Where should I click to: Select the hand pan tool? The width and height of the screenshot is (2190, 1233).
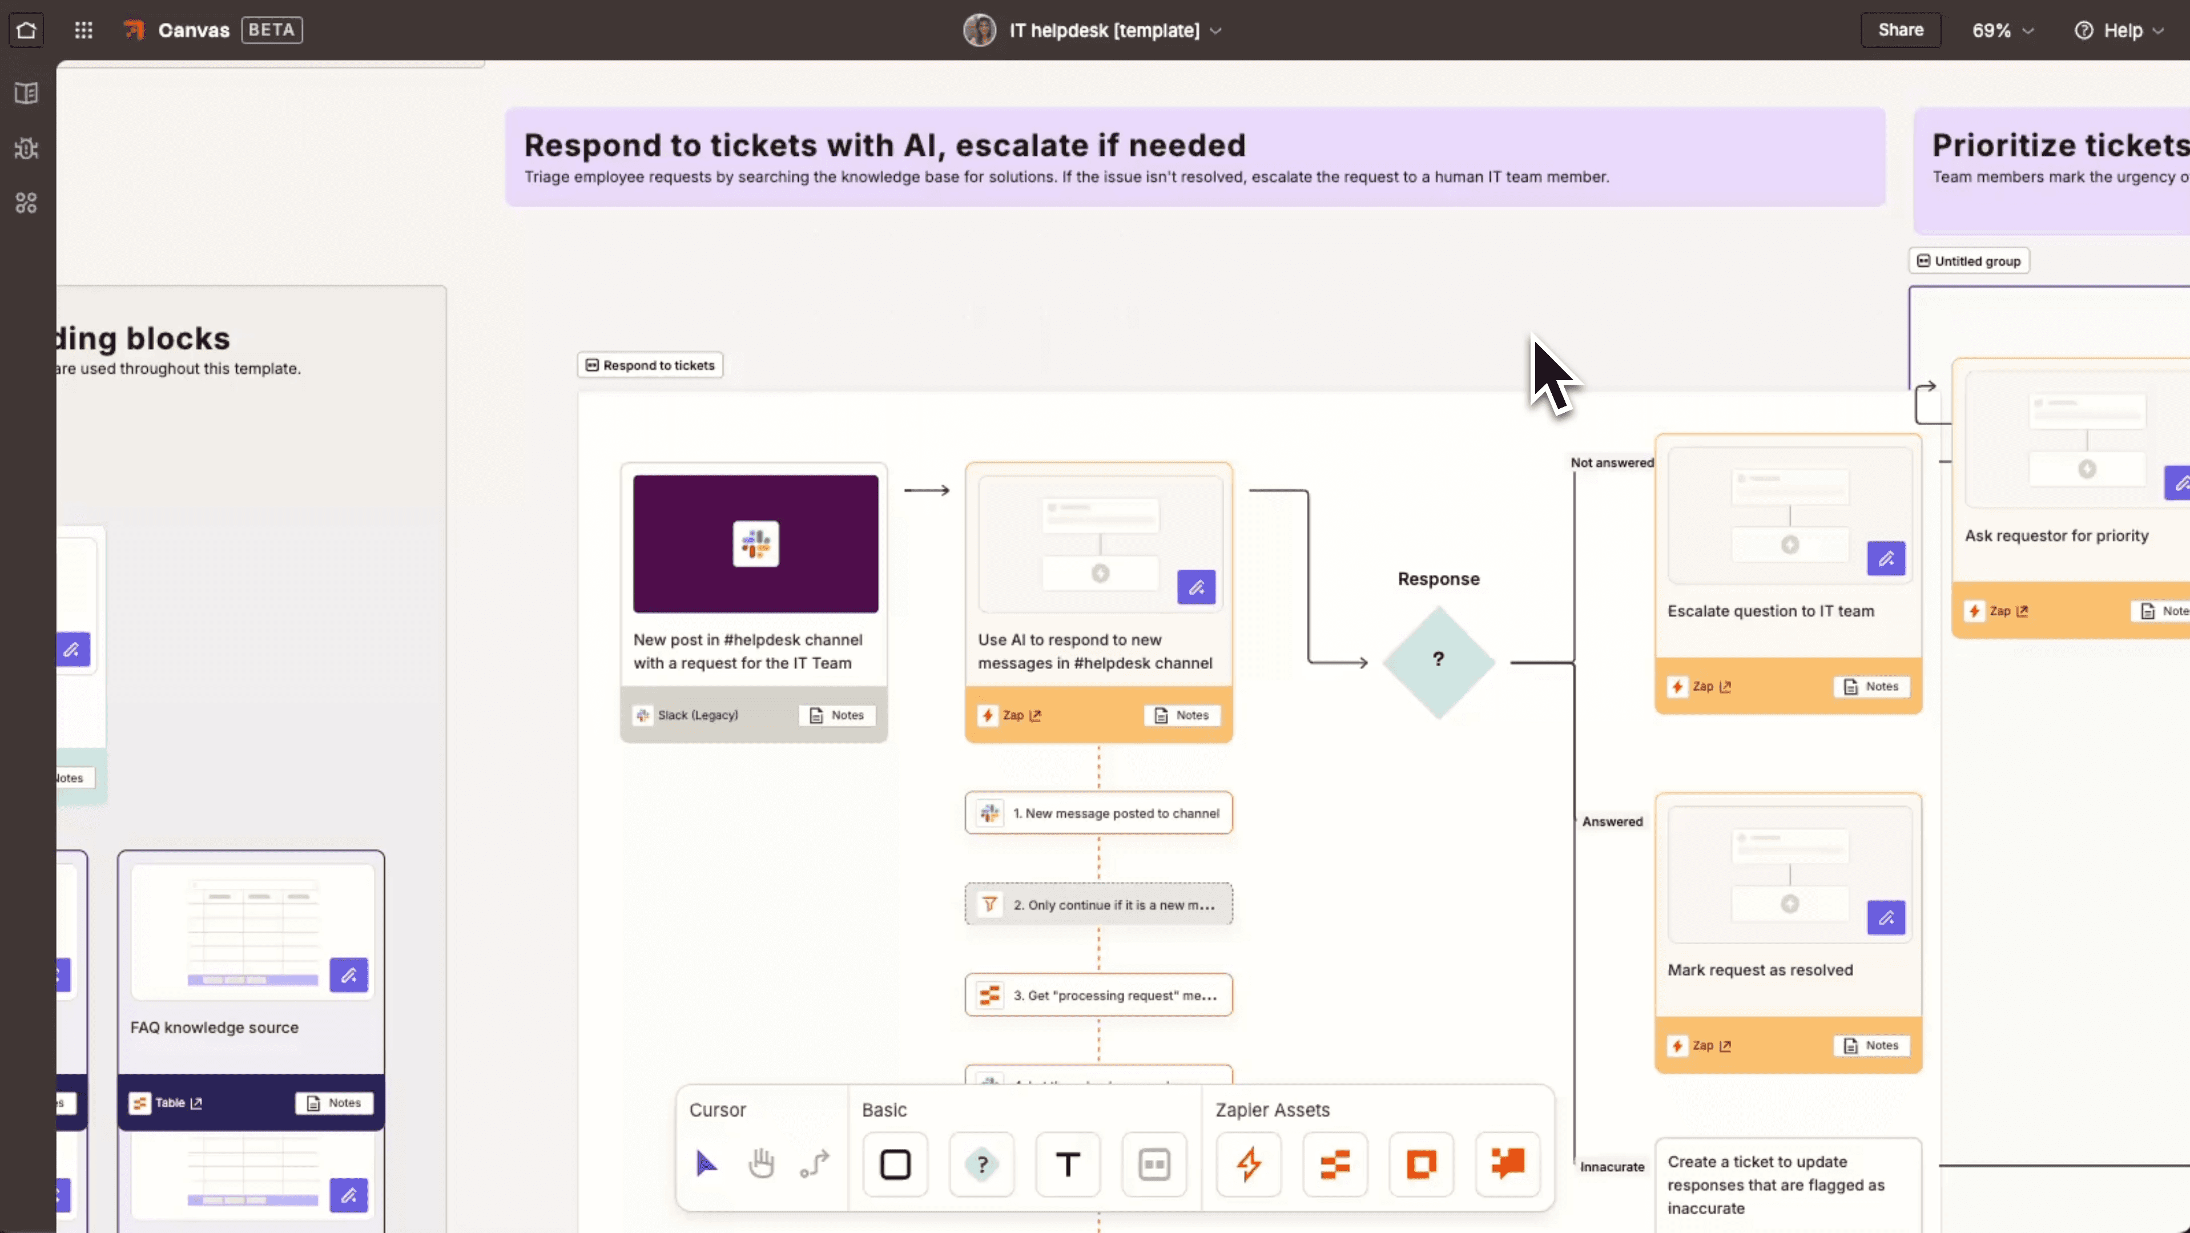click(x=761, y=1164)
